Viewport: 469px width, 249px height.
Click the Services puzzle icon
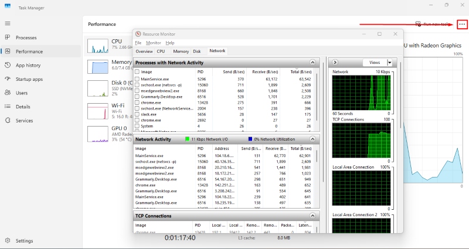pos(8,120)
